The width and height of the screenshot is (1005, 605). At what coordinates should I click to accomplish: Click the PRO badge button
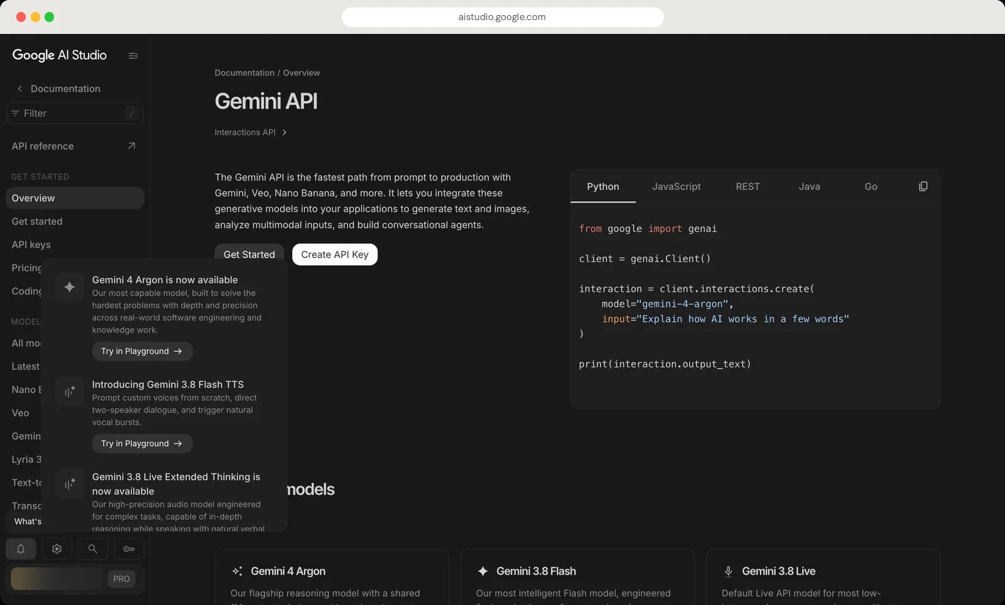coord(121,579)
